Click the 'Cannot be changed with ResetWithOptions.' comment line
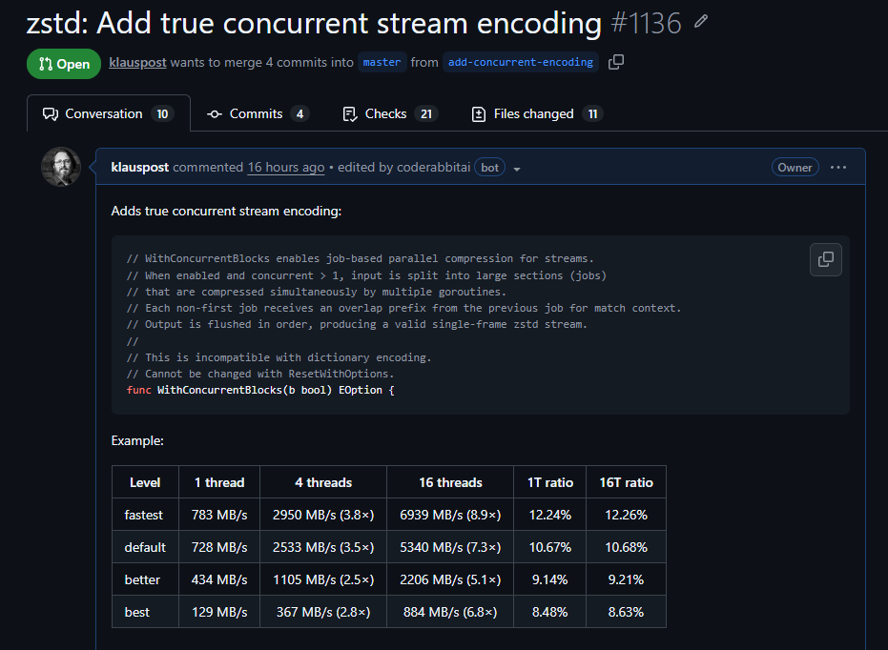Image resolution: width=888 pixels, height=650 pixels. pos(260,374)
